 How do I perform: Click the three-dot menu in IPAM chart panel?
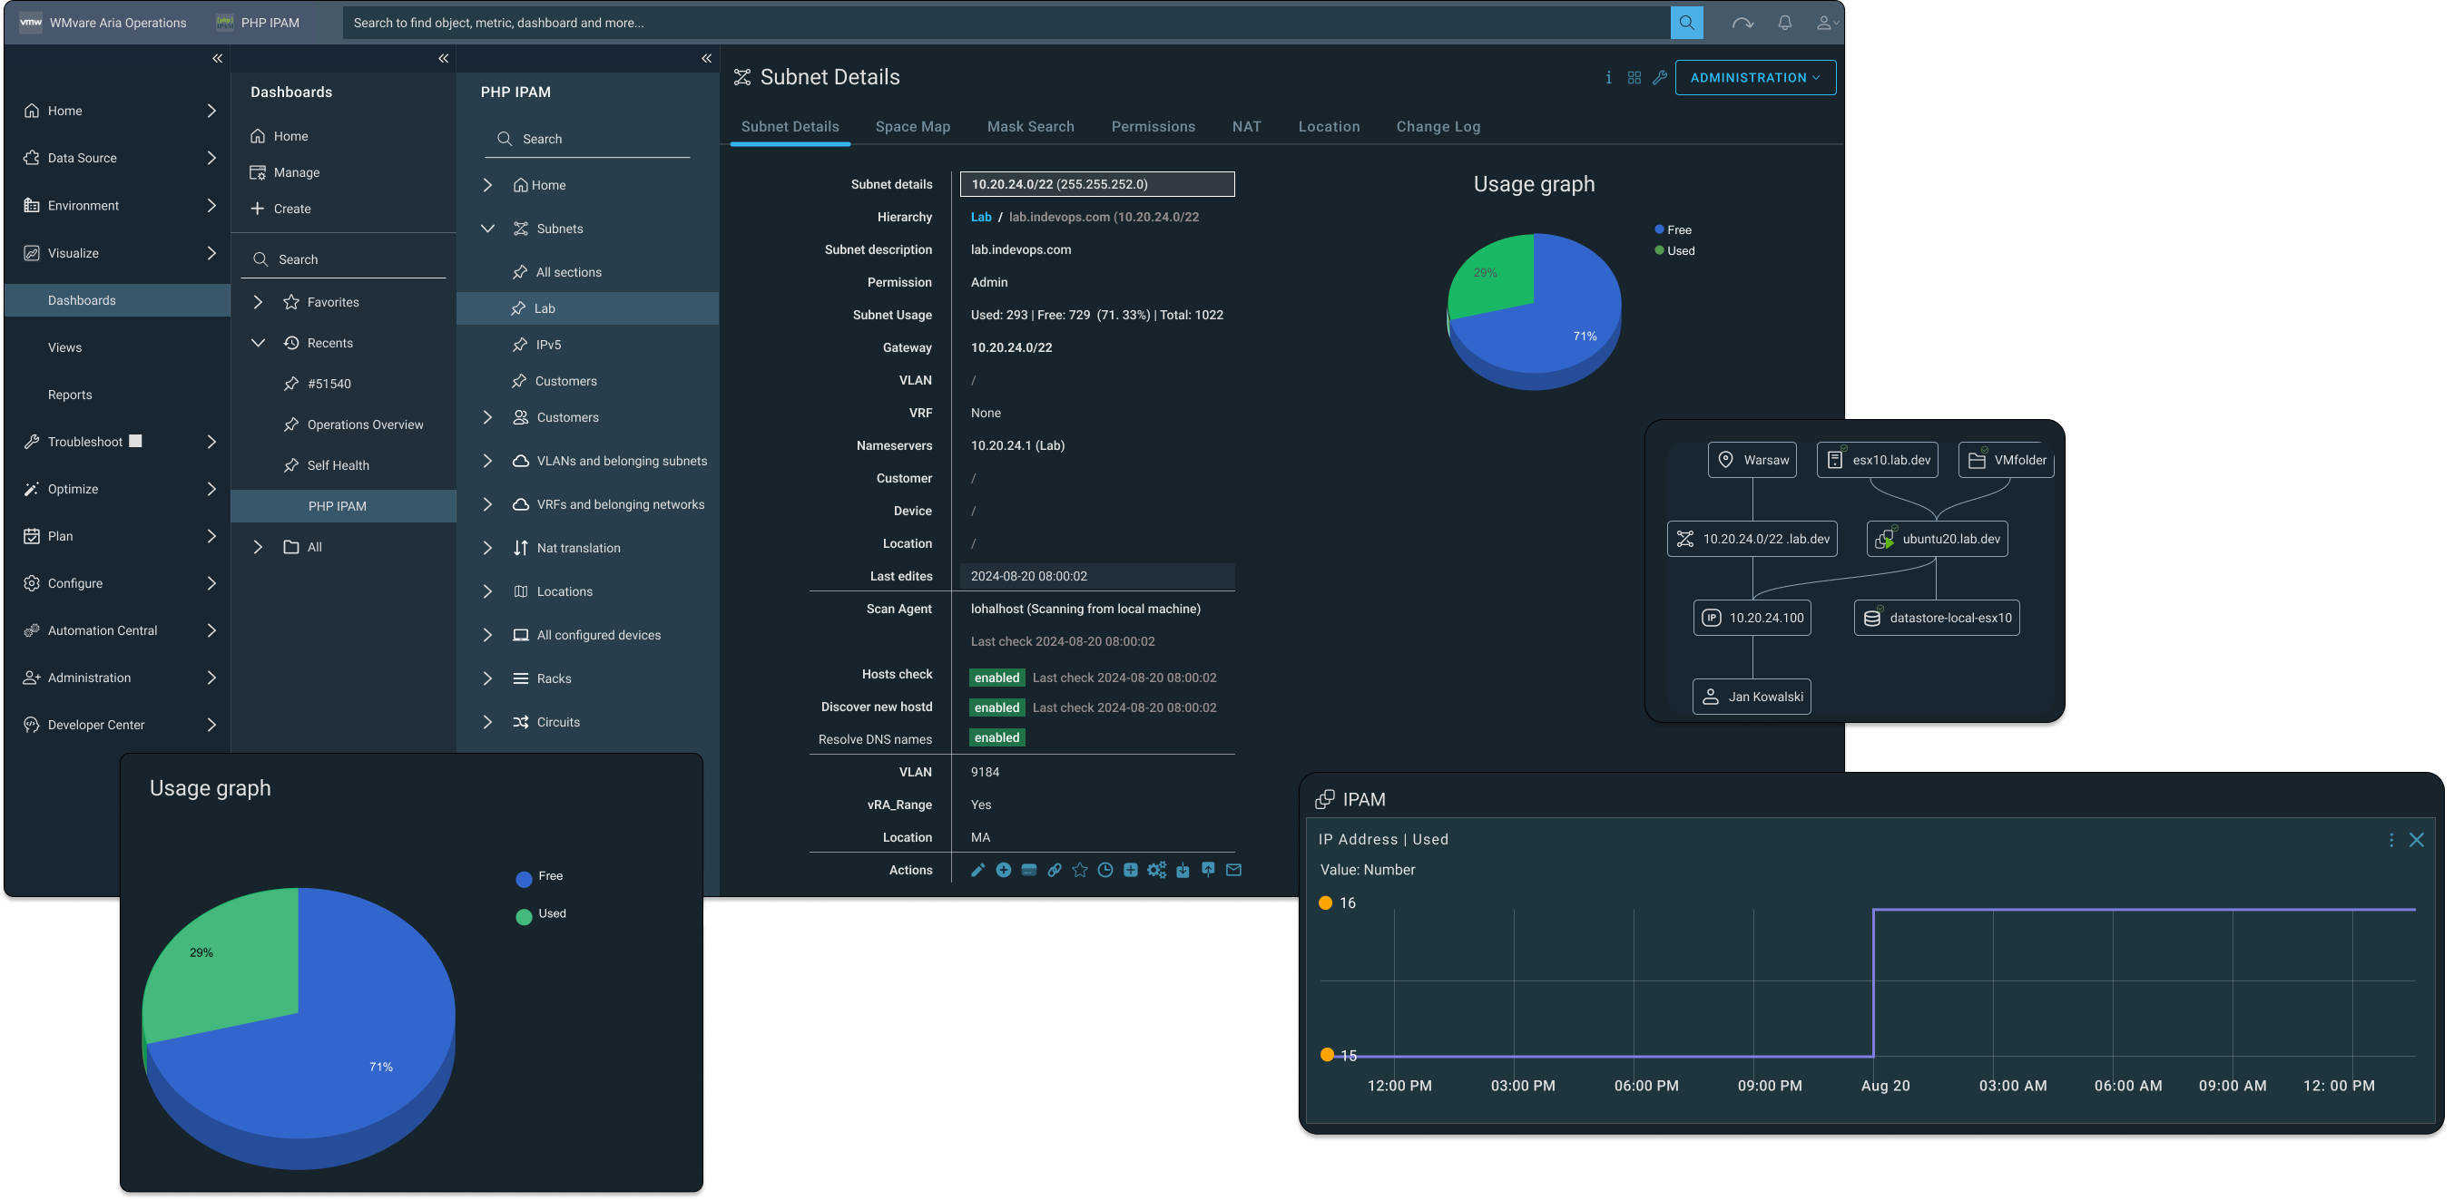pos(2390,840)
